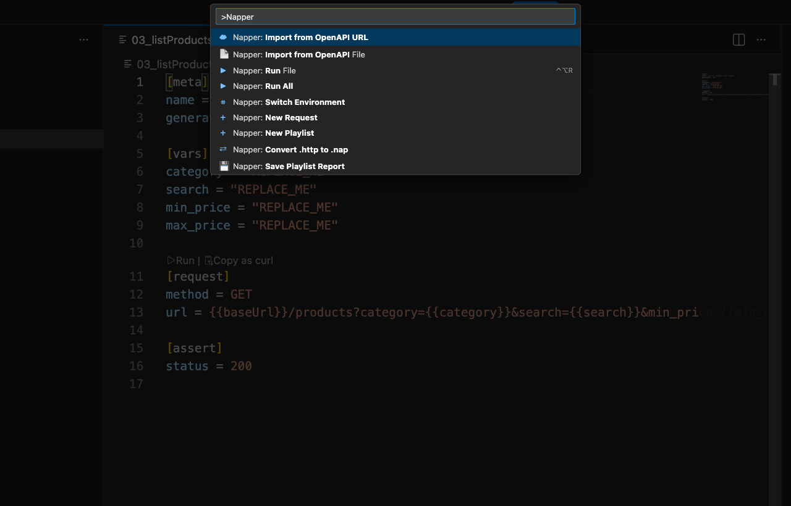The height and width of the screenshot is (506, 791).
Task: Click the Copy as curl code lens
Action: point(239,260)
